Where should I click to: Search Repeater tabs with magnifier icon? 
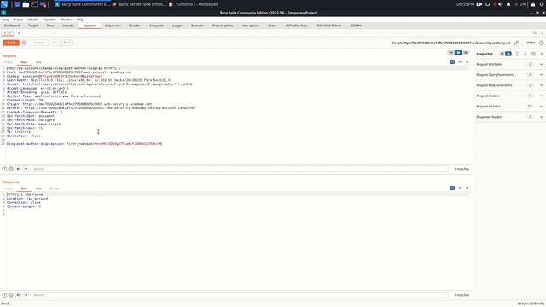(x=535, y=33)
